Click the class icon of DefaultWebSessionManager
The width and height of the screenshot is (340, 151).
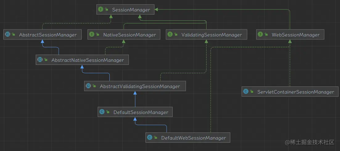click(x=150, y=137)
